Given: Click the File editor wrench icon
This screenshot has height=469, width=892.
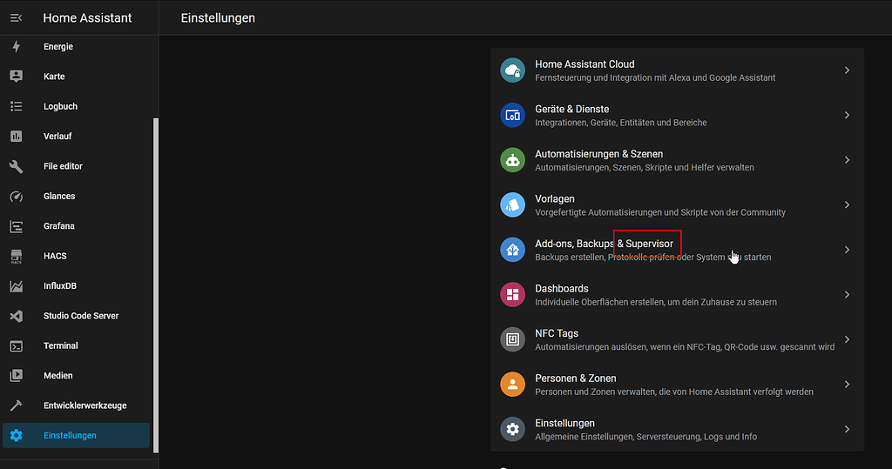Looking at the screenshot, I should pyautogui.click(x=16, y=166).
